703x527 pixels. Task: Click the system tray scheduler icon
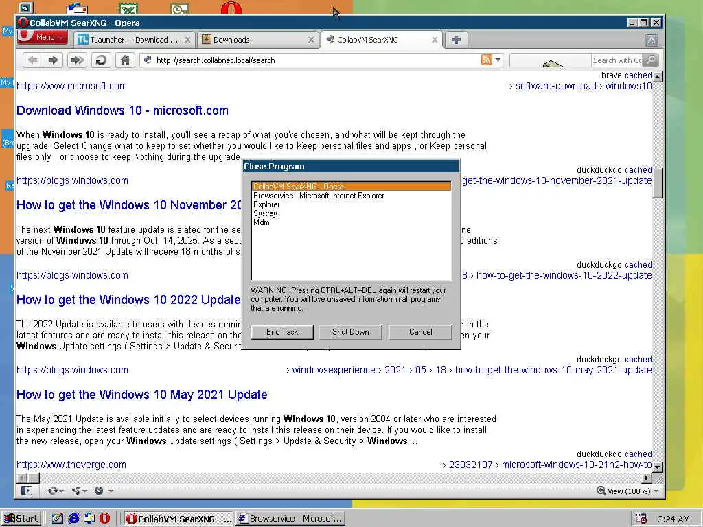point(641,519)
